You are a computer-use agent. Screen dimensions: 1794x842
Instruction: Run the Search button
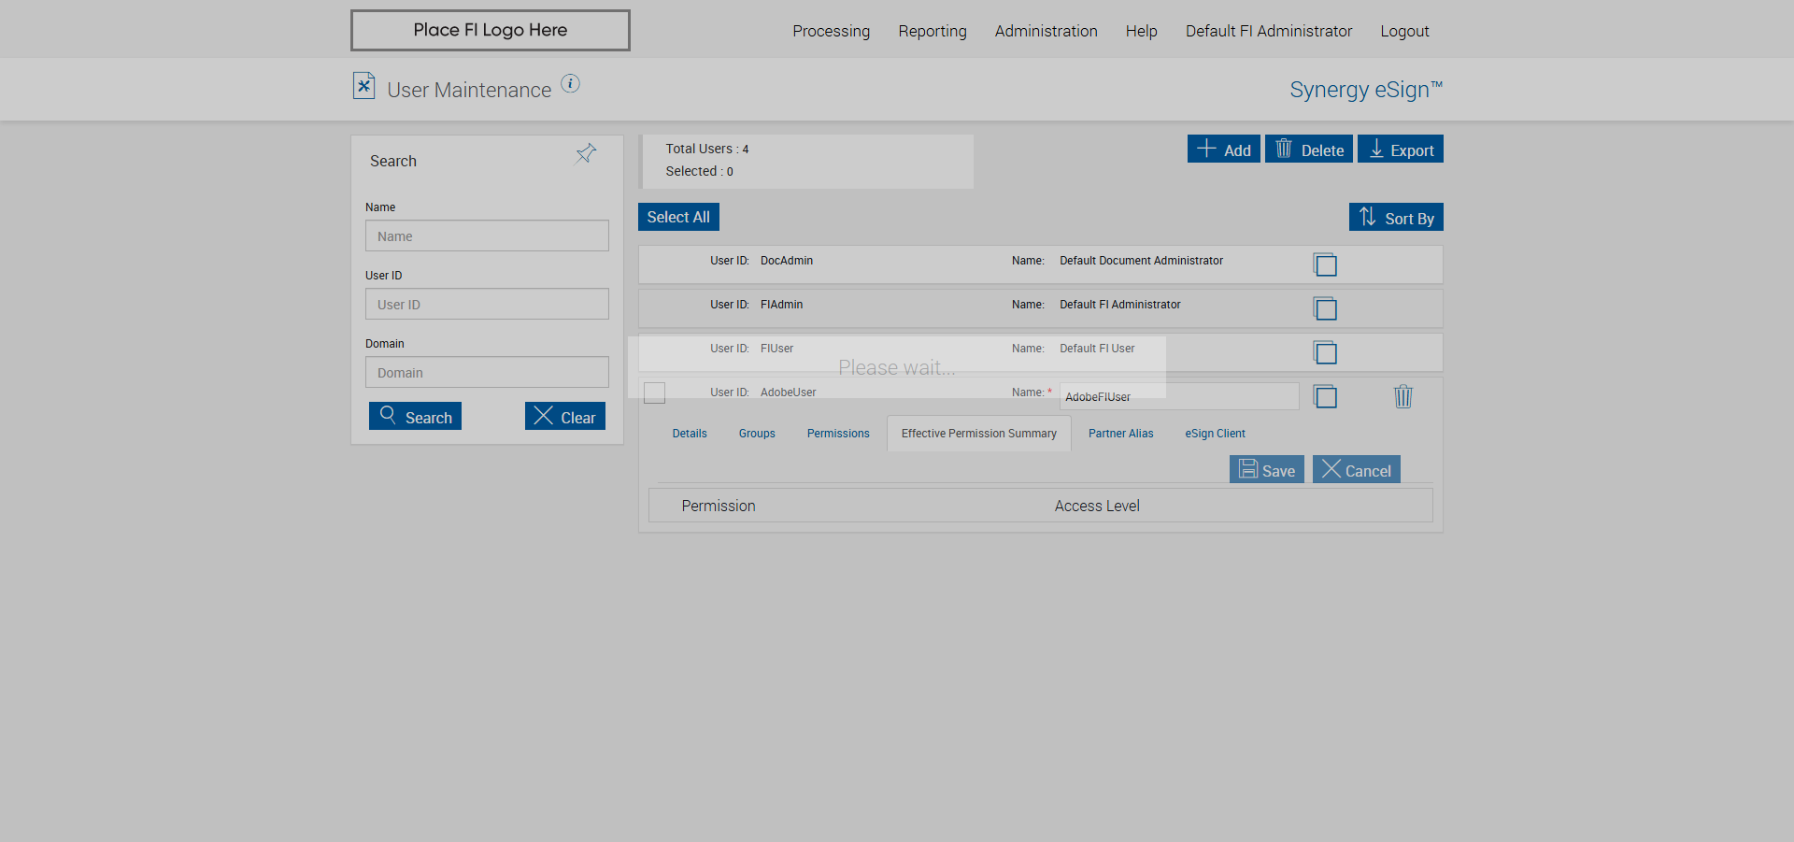[x=415, y=416]
